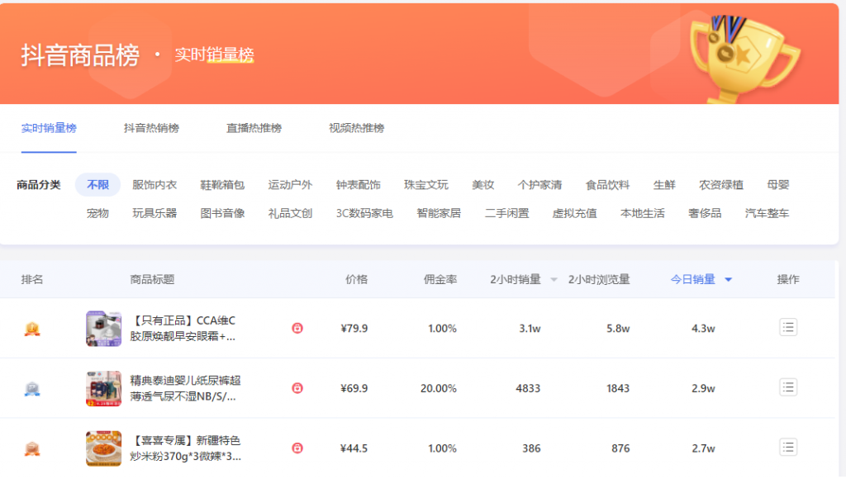Filter by 个护家清 category
Screen dimensions: 846x479
tap(539, 185)
